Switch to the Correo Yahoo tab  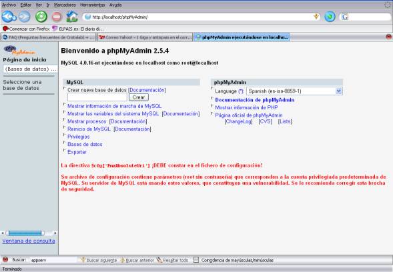click(145, 37)
